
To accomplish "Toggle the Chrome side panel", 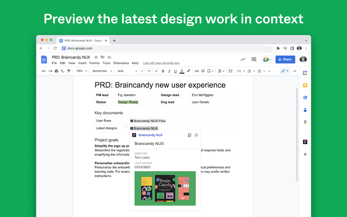I will [292, 48].
